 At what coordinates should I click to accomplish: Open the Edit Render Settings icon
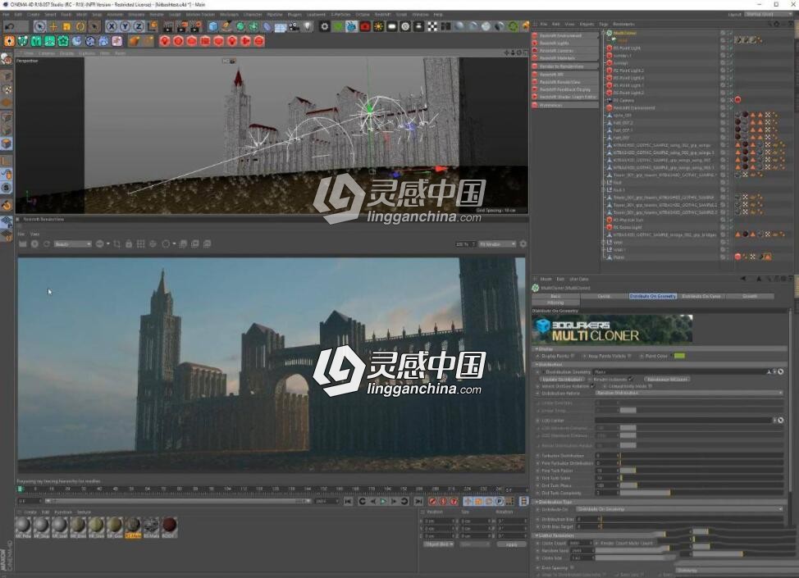196,26
